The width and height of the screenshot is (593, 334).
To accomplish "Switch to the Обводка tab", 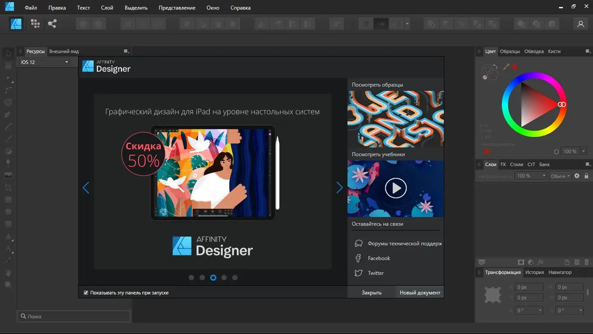I will click(534, 51).
